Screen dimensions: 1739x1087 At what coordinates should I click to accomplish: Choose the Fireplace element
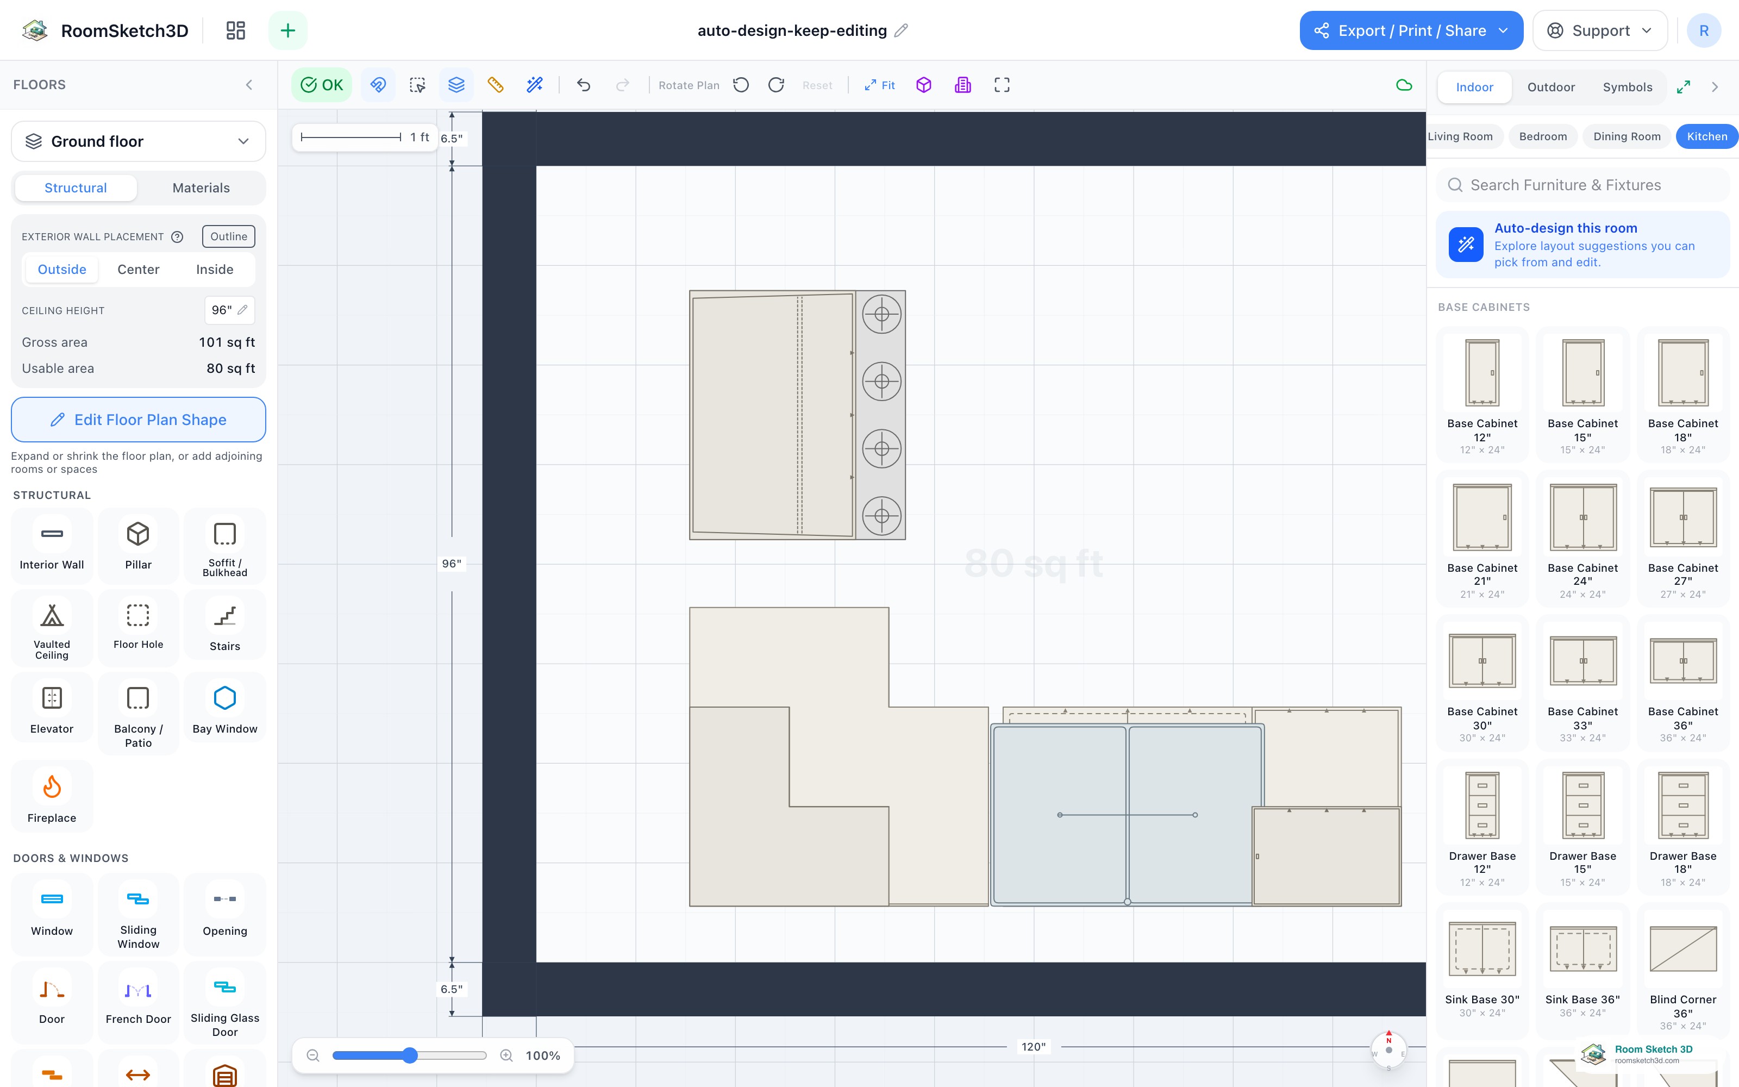(x=52, y=798)
